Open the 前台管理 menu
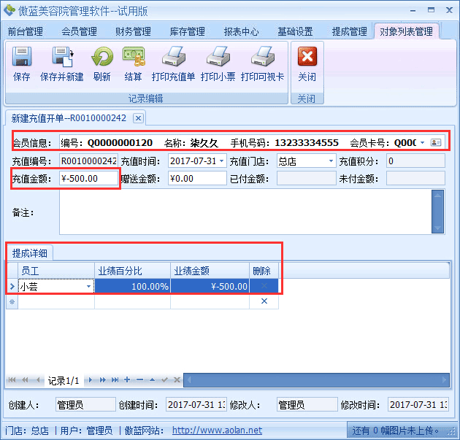460x440 pixels. click(26, 31)
